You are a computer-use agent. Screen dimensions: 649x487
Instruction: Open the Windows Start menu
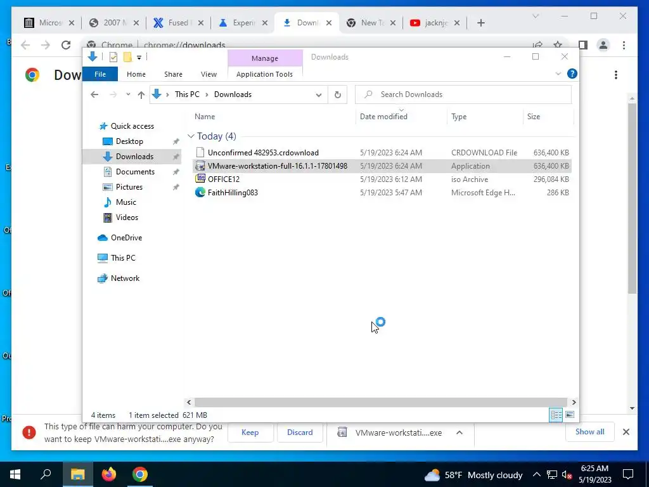point(15,474)
